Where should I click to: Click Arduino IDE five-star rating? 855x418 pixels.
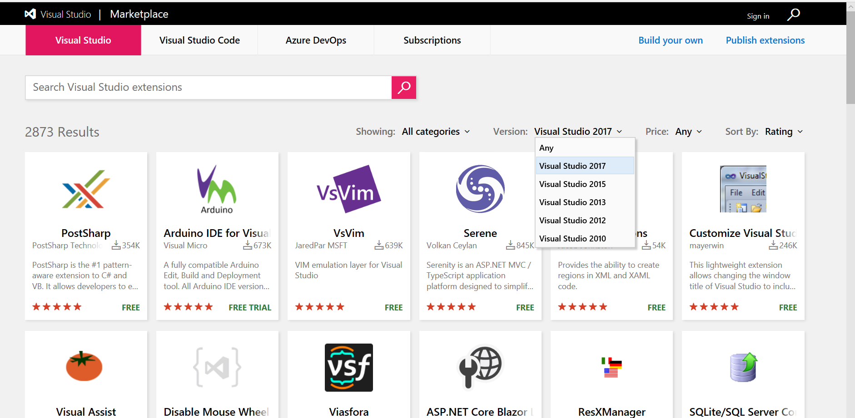pyautogui.click(x=188, y=307)
